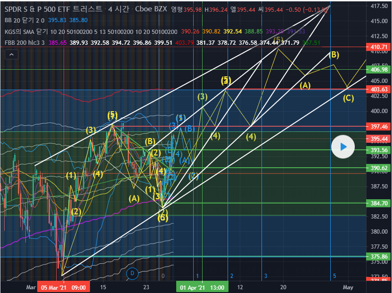Click the current price 395.44 label
The width and height of the screenshot is (392, 293).
379,139
